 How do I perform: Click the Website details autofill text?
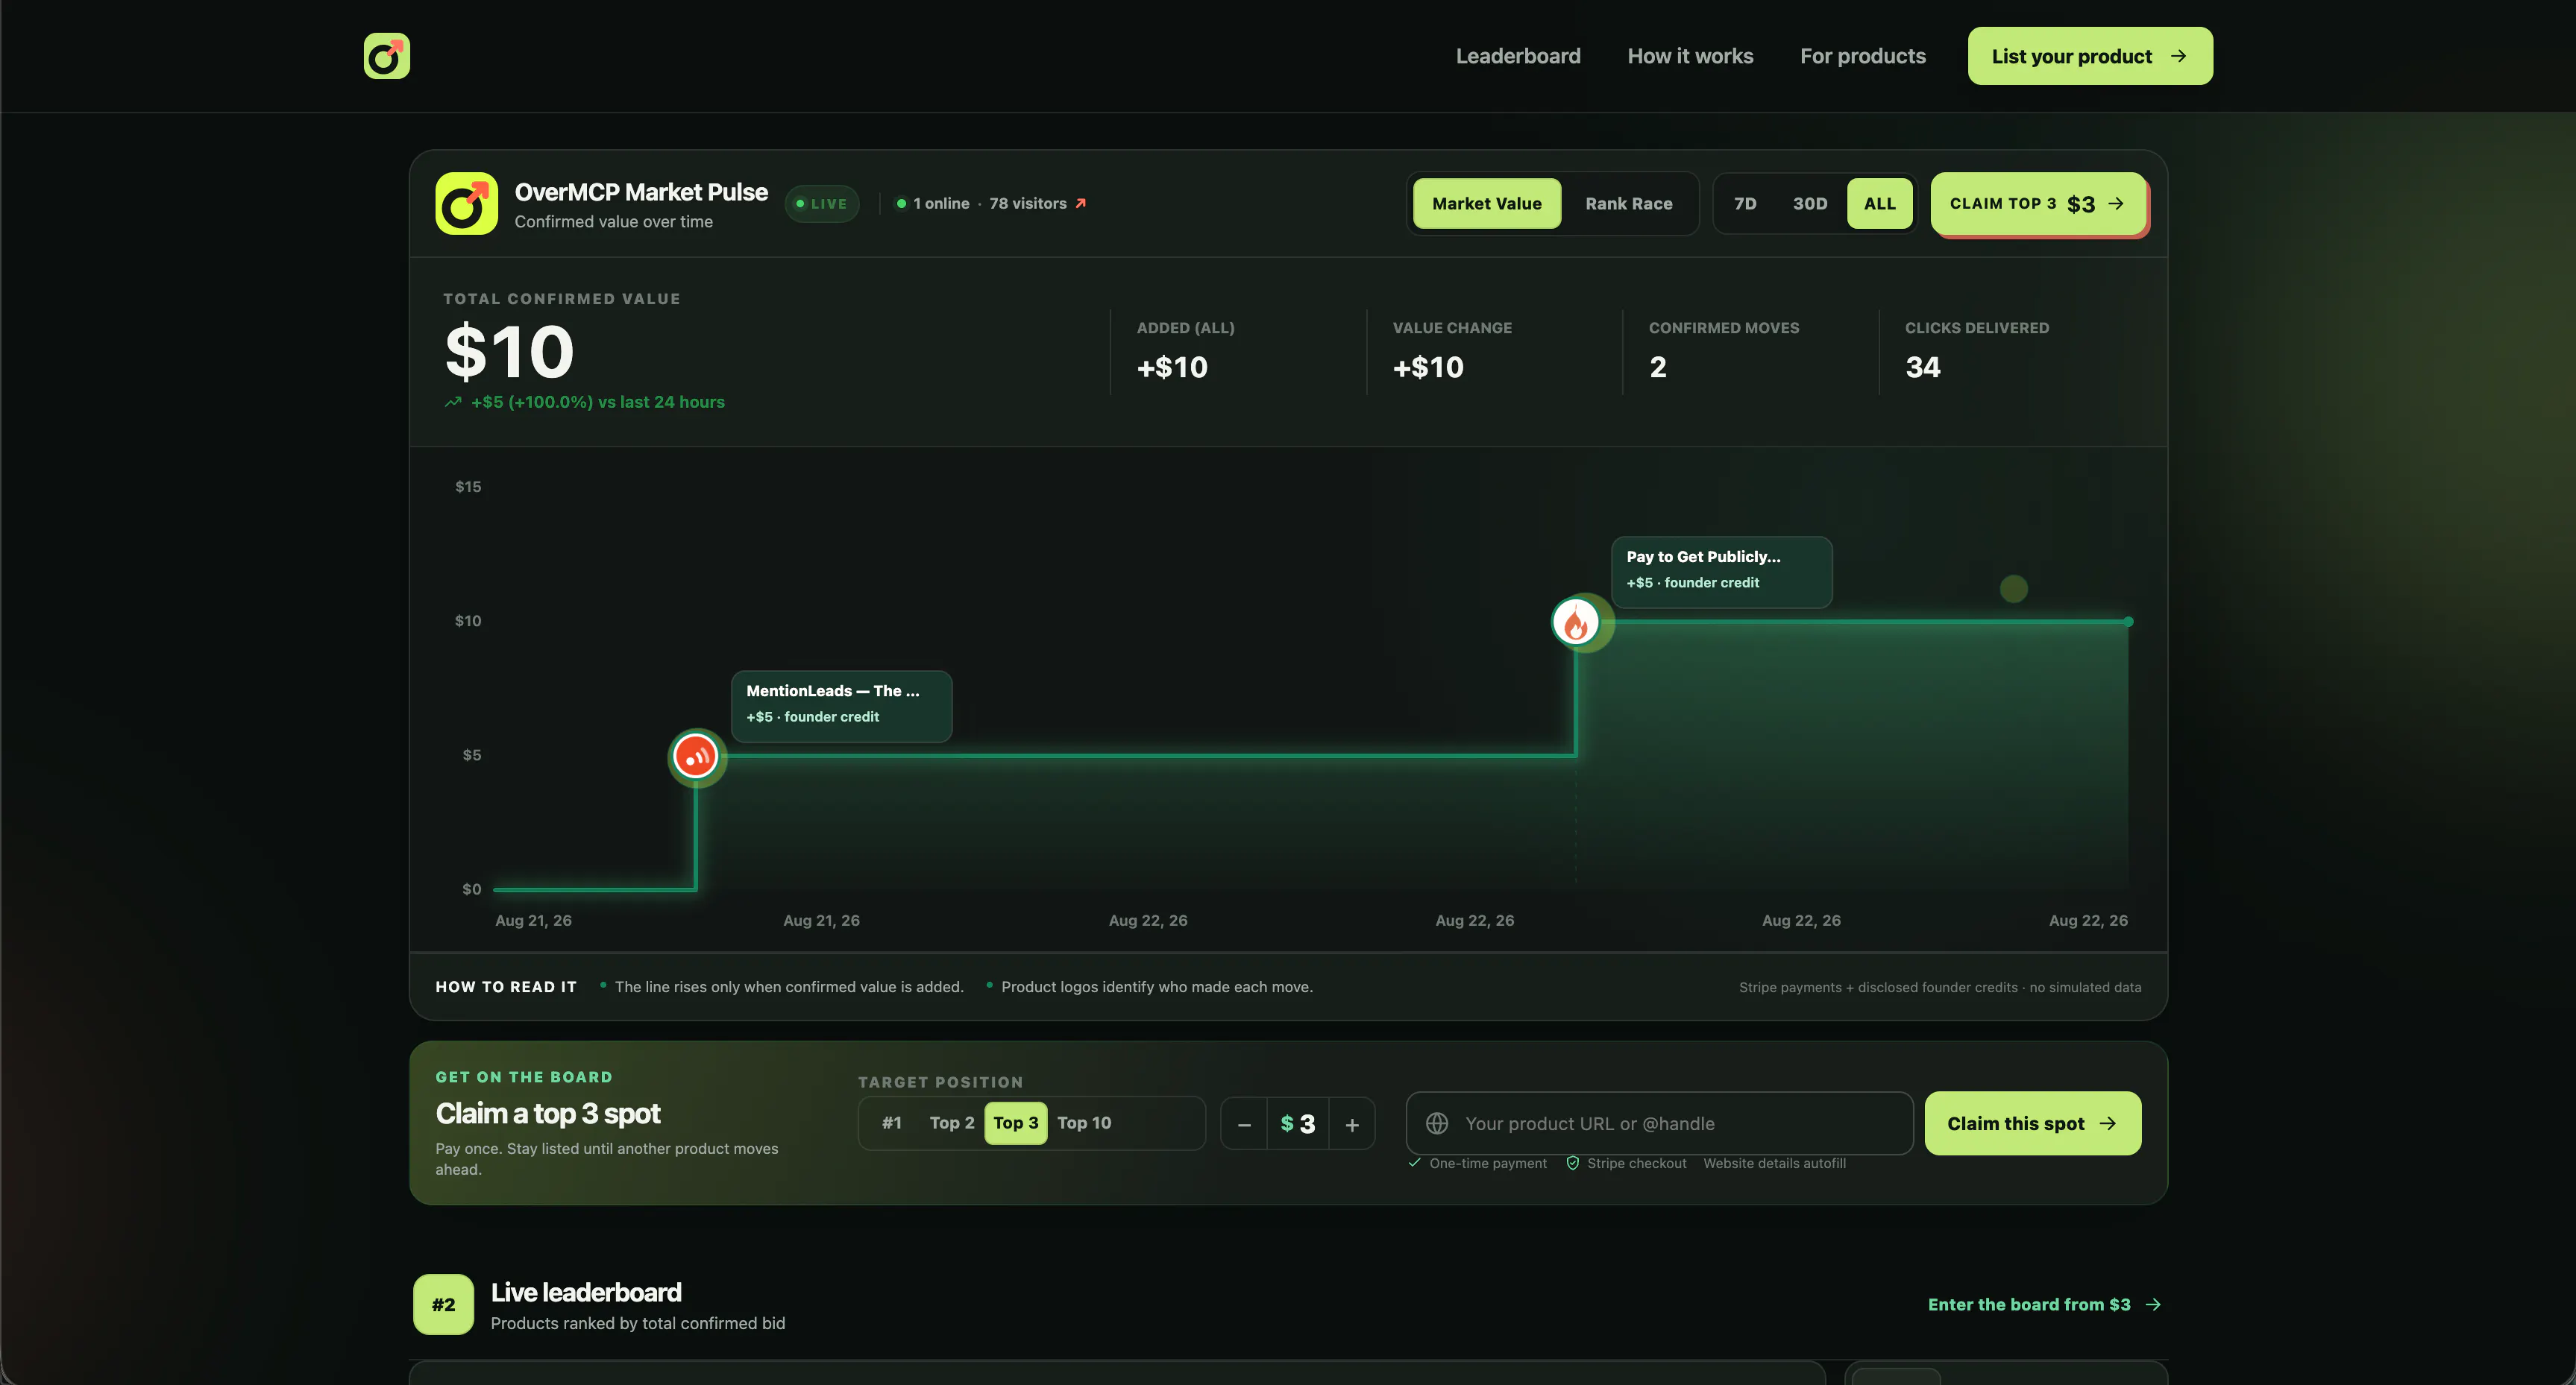(1774, 1163)
